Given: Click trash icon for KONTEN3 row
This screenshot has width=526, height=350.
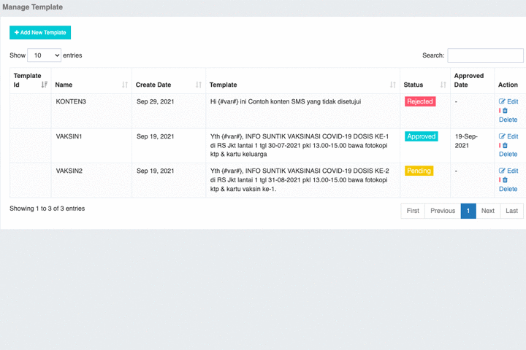Looking at the screenshot, I should tap(505, 111).
